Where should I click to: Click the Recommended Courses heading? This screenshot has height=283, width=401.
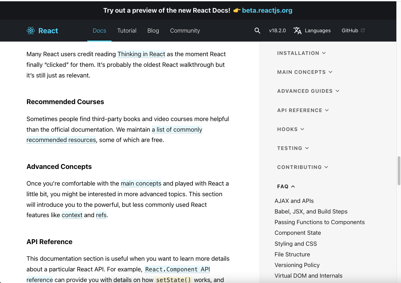(65, 102)
